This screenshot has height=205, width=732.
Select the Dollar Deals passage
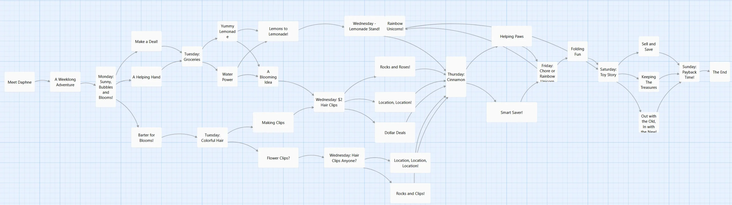[x=395, y=133]
